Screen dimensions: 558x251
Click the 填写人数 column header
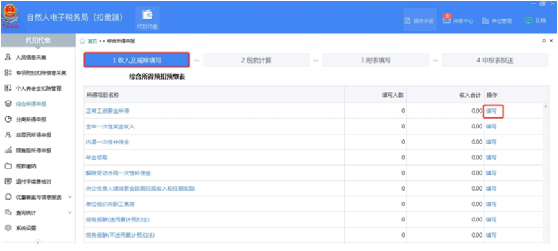click(376, 95)
